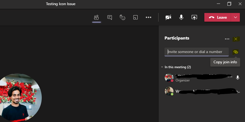Viewport: 245px width, 122px height.
Task: Select the second participant with green status
Action: tap(202, 91)
